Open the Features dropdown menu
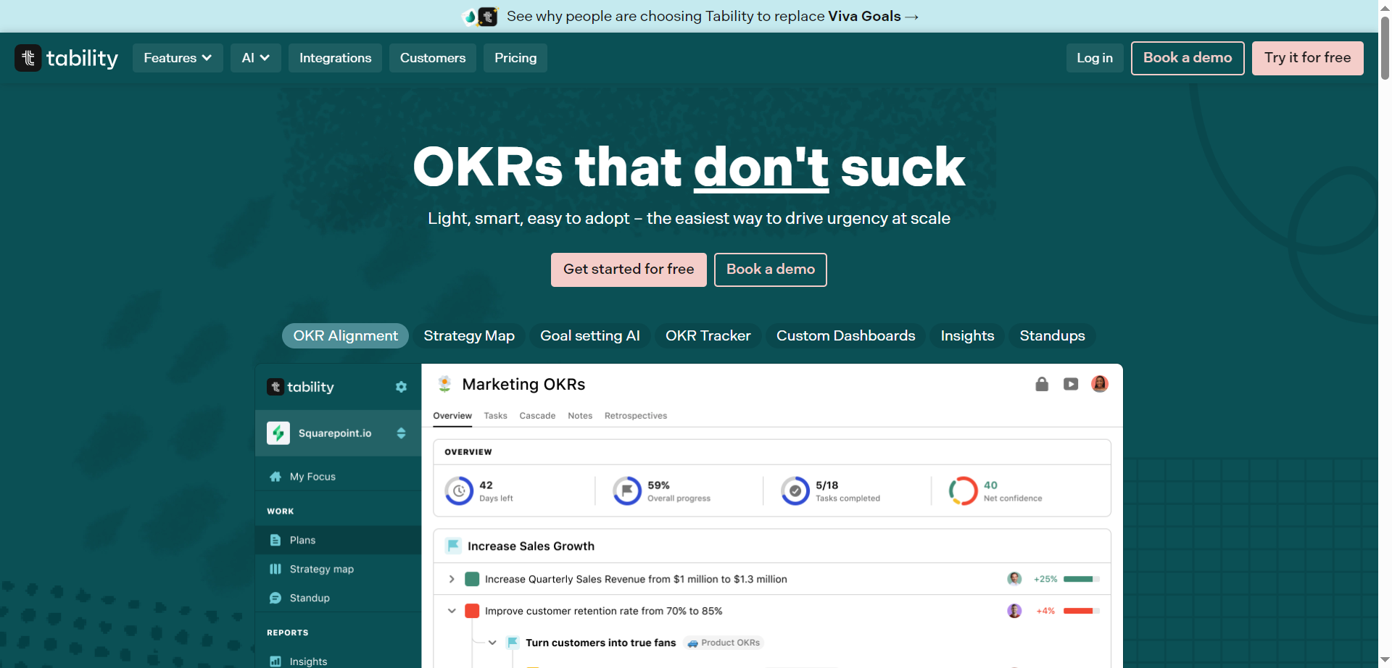The height and width of the screenshot is (668, 1392). [178, 58]
